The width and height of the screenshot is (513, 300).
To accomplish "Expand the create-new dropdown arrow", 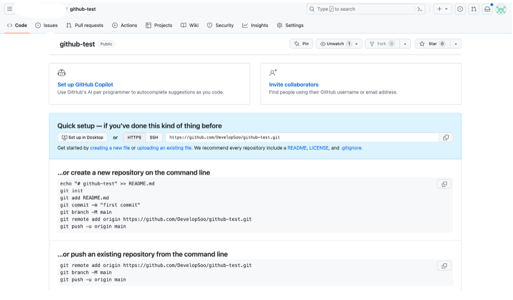I will (446, 9).
